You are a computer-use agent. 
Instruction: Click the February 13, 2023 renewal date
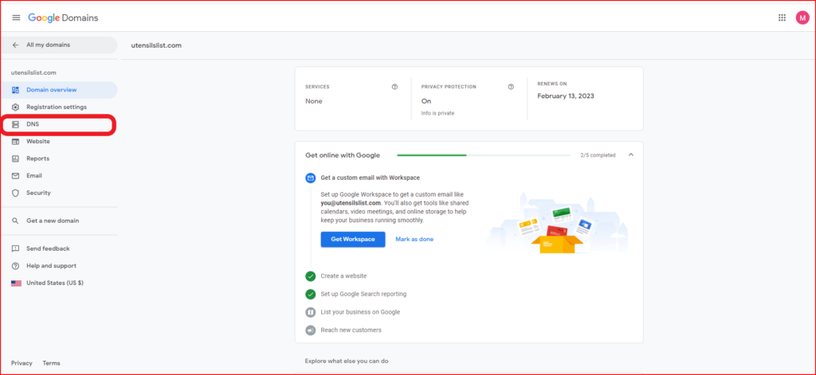click(x=566, y=96)
